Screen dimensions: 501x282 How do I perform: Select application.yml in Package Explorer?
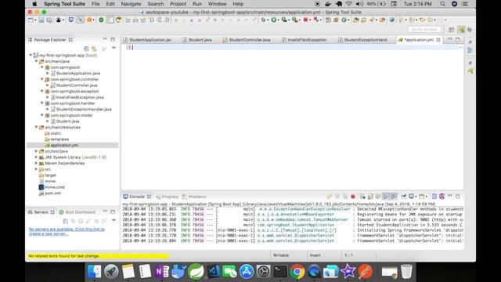(x=64, y=145)
